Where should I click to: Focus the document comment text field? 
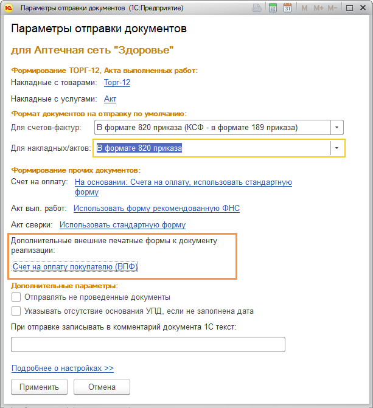pyautogui.click(x=148, y=345)
